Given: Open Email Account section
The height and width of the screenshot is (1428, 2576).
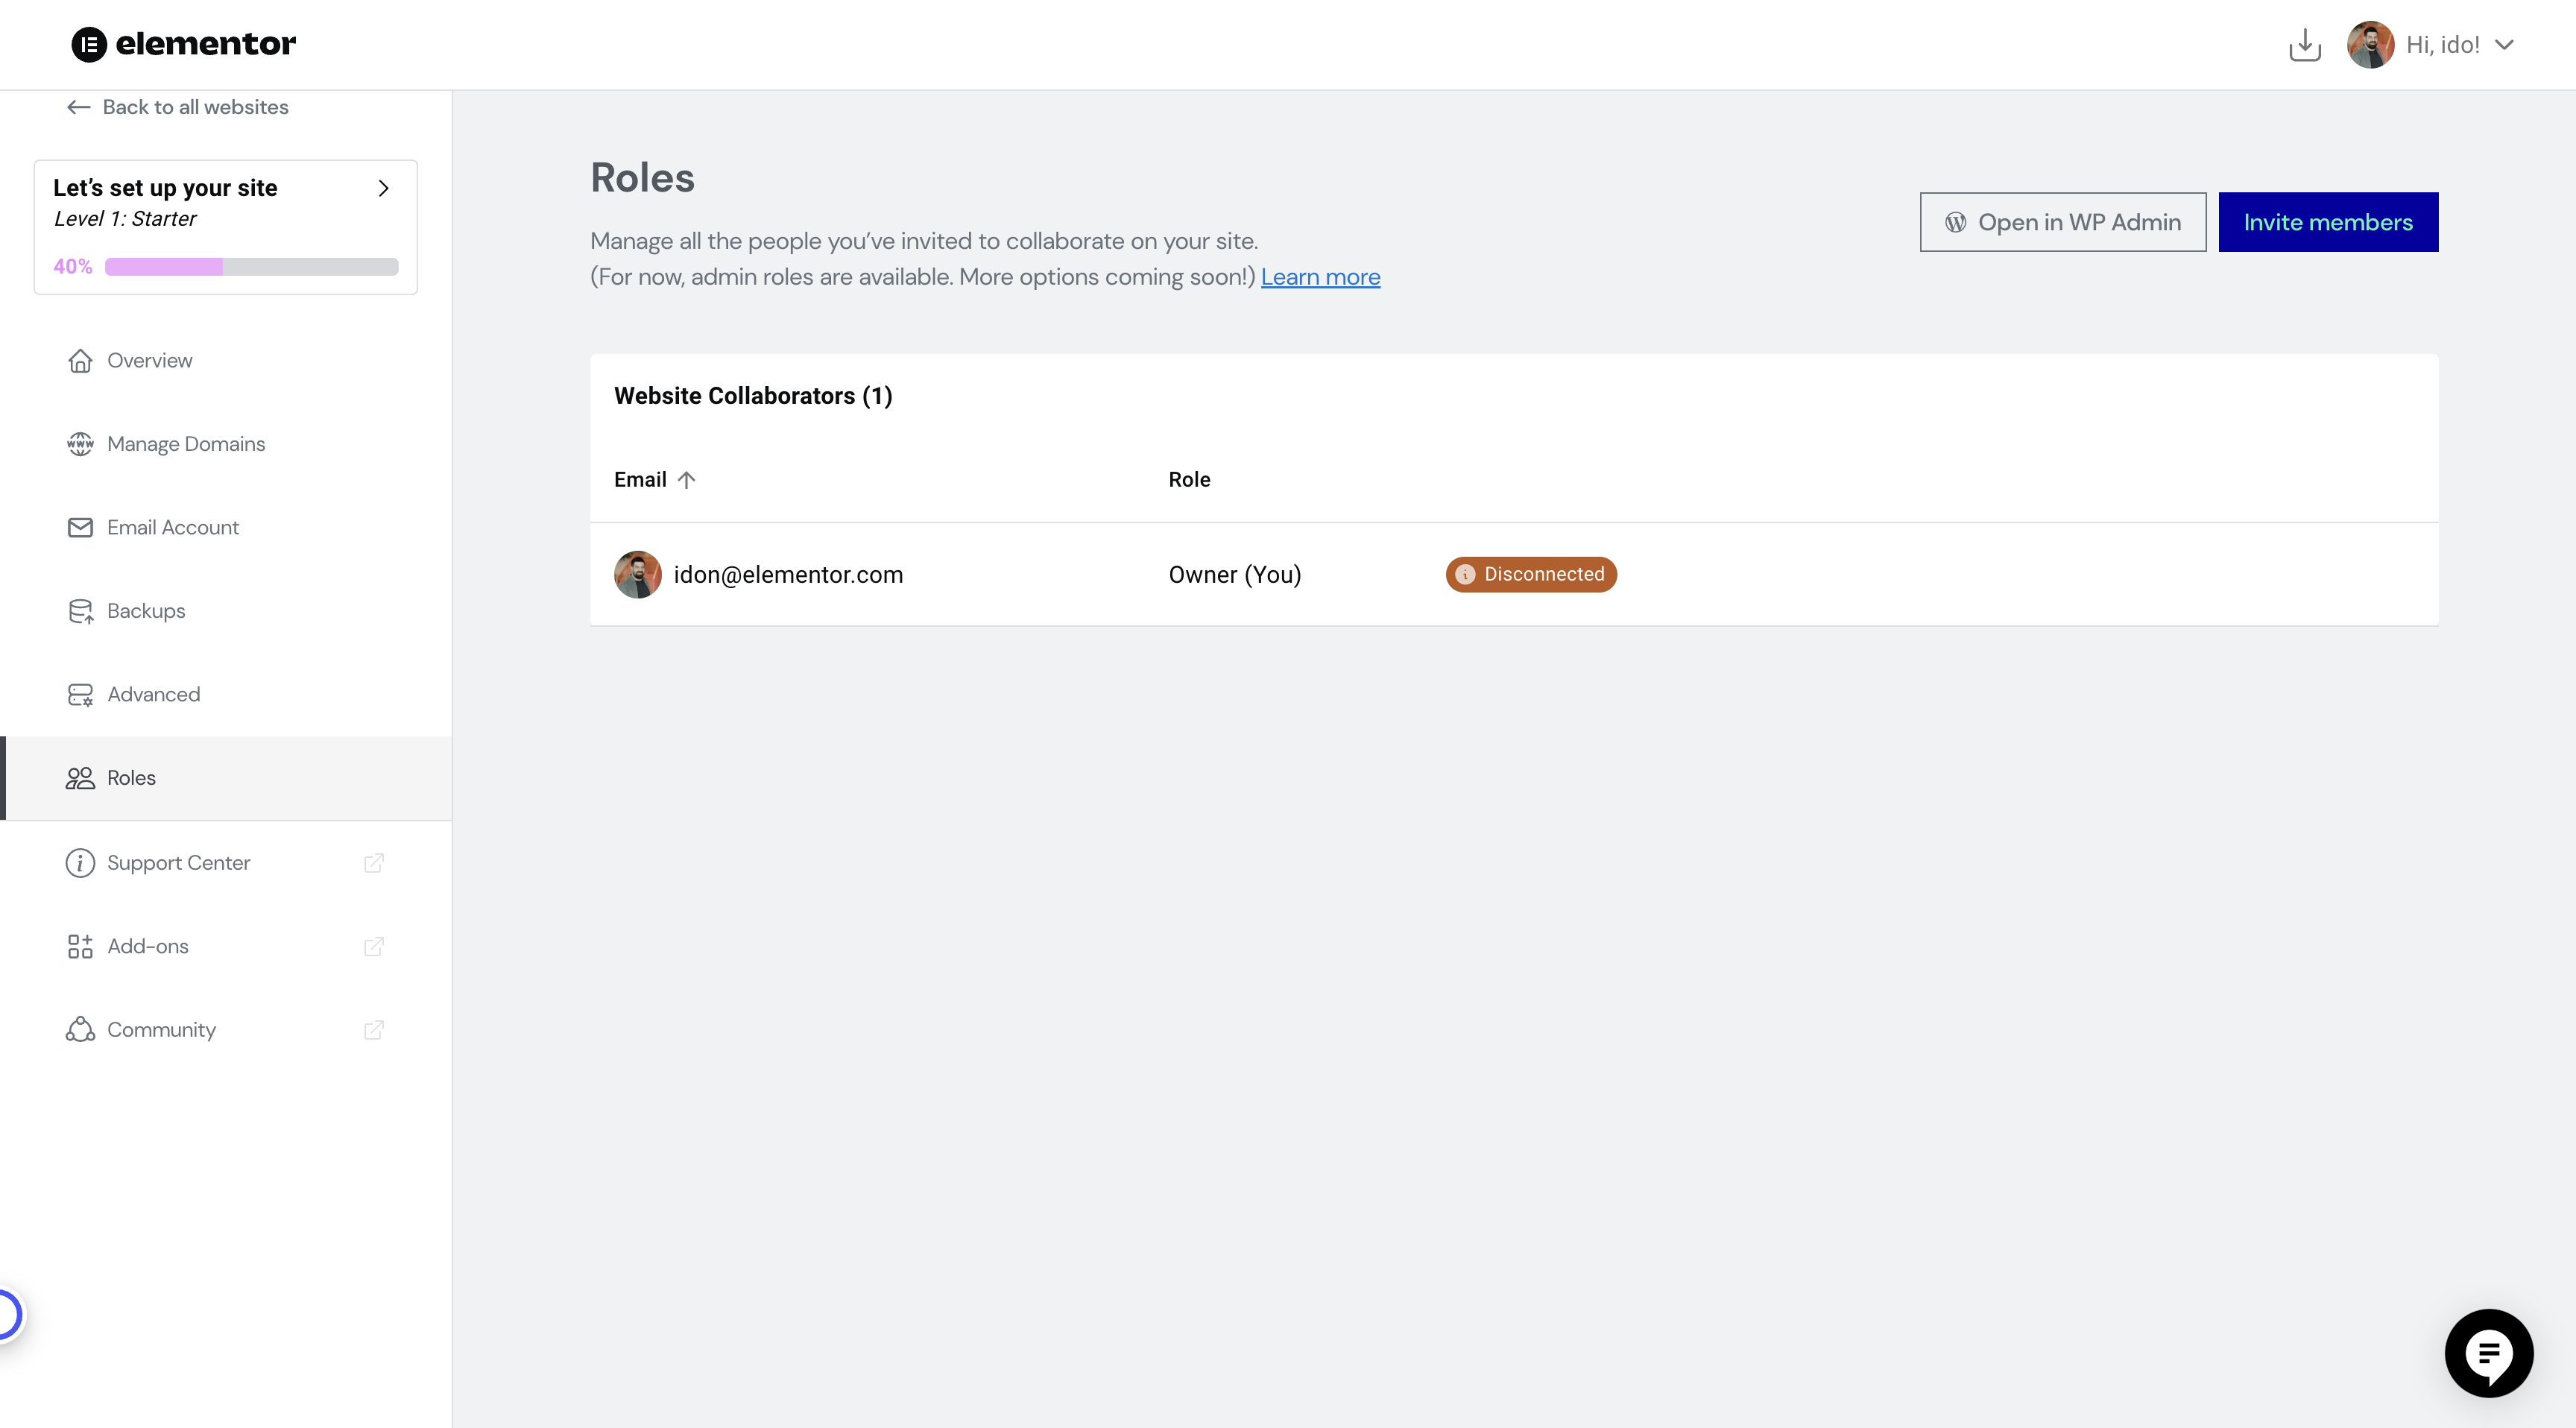Looking at the screenshot, I should (x=226, y=527).
